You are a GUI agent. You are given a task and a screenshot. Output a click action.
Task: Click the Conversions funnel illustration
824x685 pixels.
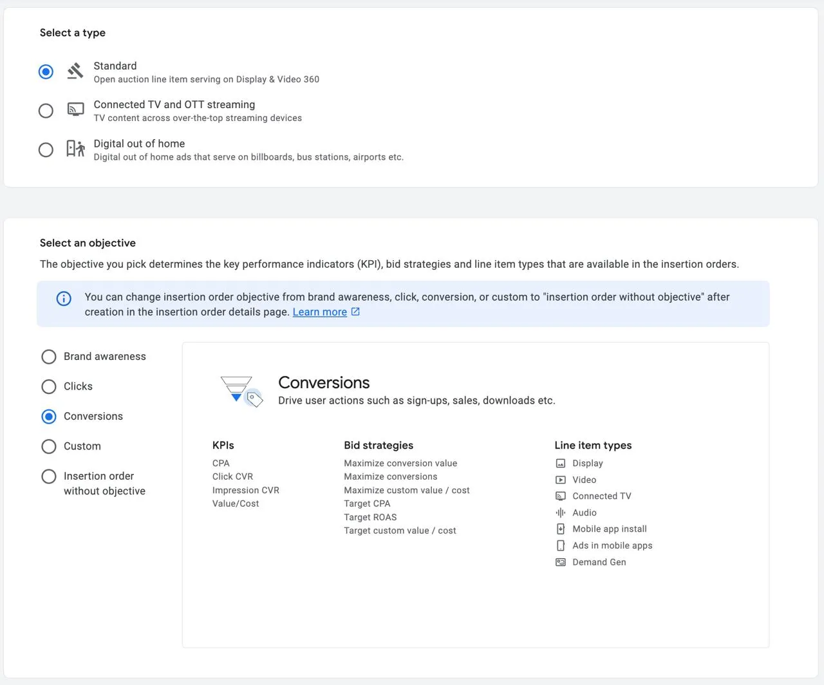[x=242, y=391]
